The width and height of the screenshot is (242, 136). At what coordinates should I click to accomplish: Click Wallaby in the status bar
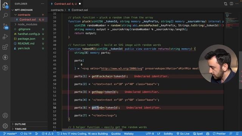tap(129, 134)
